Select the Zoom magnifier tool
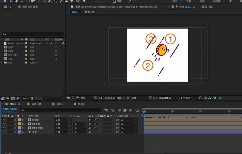This screenshot has height=154, width=242. point(22,1)
